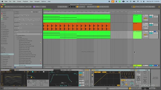Open the Playback menu
Viewport: 161px width, 90px height.
(x=25, y=1)
